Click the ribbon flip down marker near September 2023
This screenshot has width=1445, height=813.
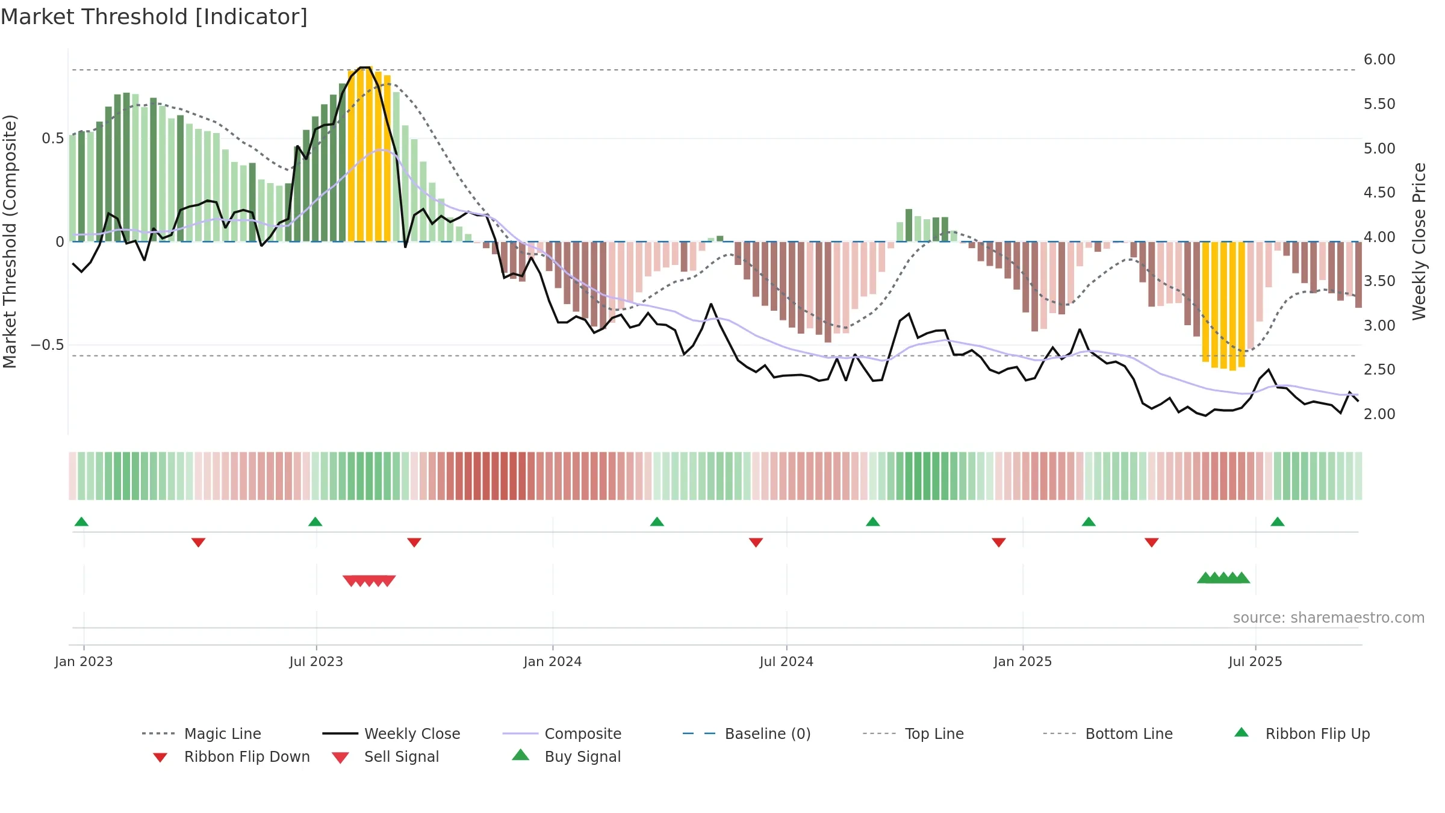(x=414, y=543)
